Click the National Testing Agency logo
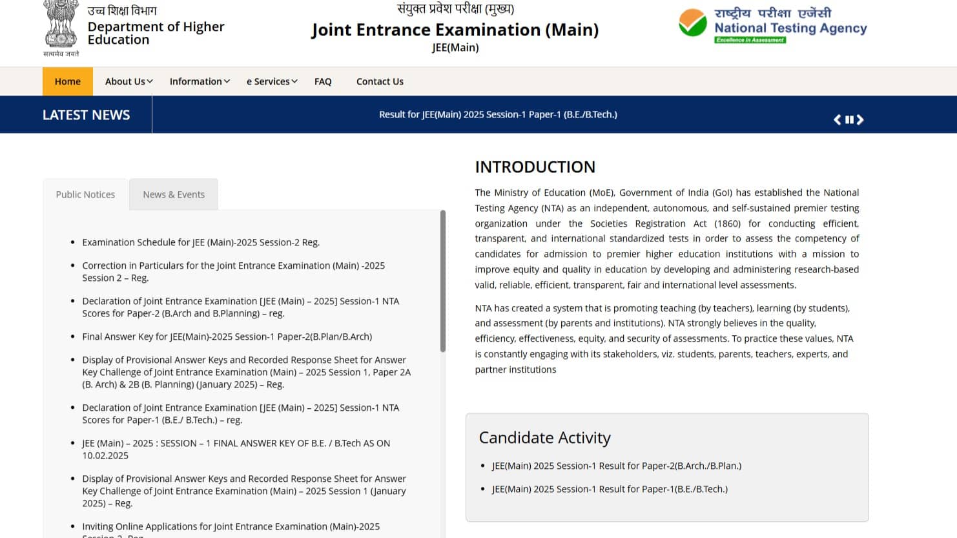This screenshot has height=538, width=957. tap(772, 26)
